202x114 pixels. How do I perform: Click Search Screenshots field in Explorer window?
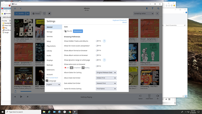click(175, 25)
